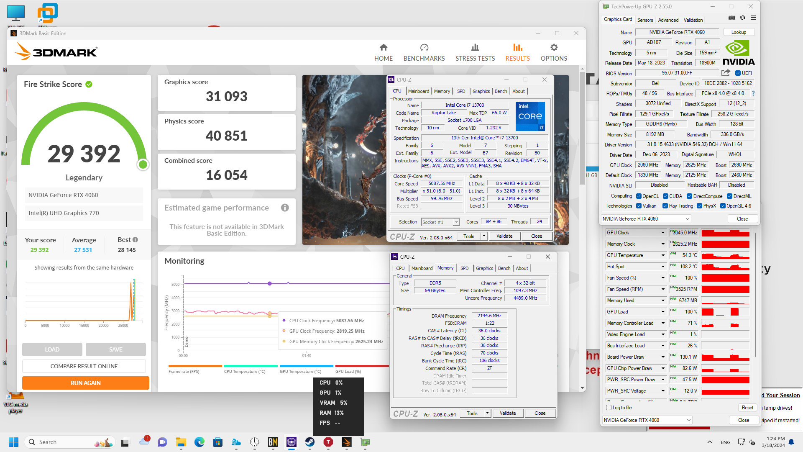Image resolution: width=803 pixels, height=452 pixels.
Task: Click the Windows taskbar Search box
Action: pyautogui.click(x=69, y=442)
